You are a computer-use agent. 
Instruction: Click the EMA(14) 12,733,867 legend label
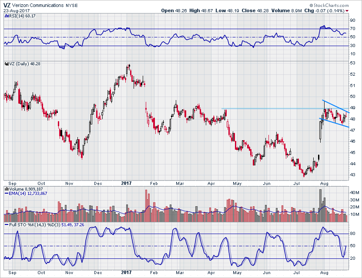click(x=28, y=194)
